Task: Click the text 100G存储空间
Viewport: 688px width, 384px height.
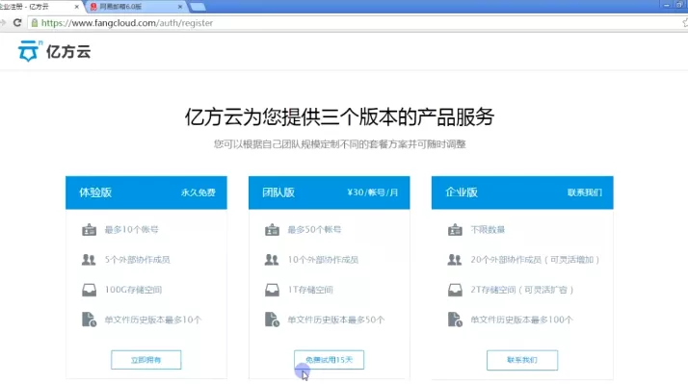Action: 133,290
